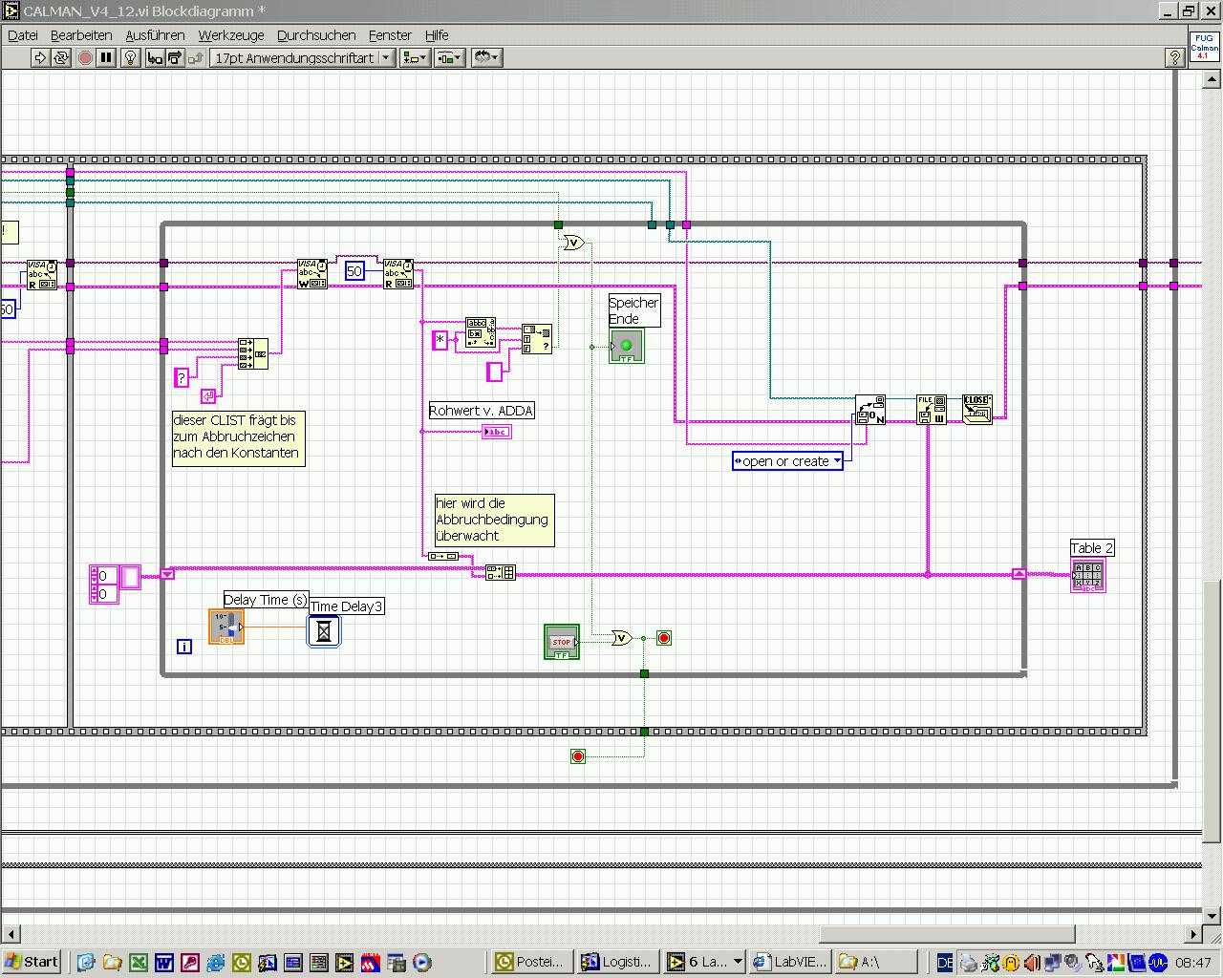The image size is (1223, 978).
Task: Click the Windows Start button
Action: (x=32, y=962)
